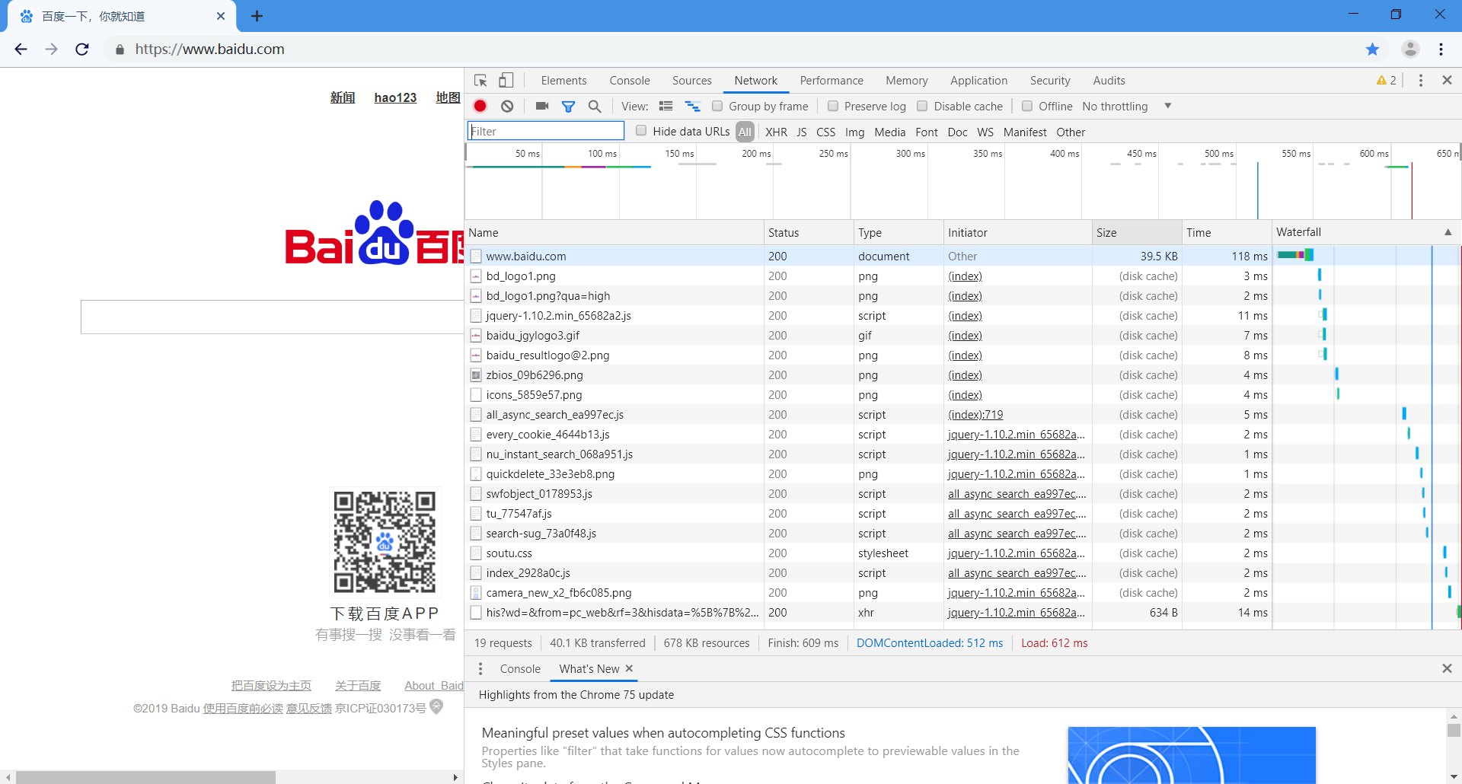This screenshot has height=784, width=1462.
Task: Open a new browser tab
Action: pyautogui.click(x=257, y=16)
